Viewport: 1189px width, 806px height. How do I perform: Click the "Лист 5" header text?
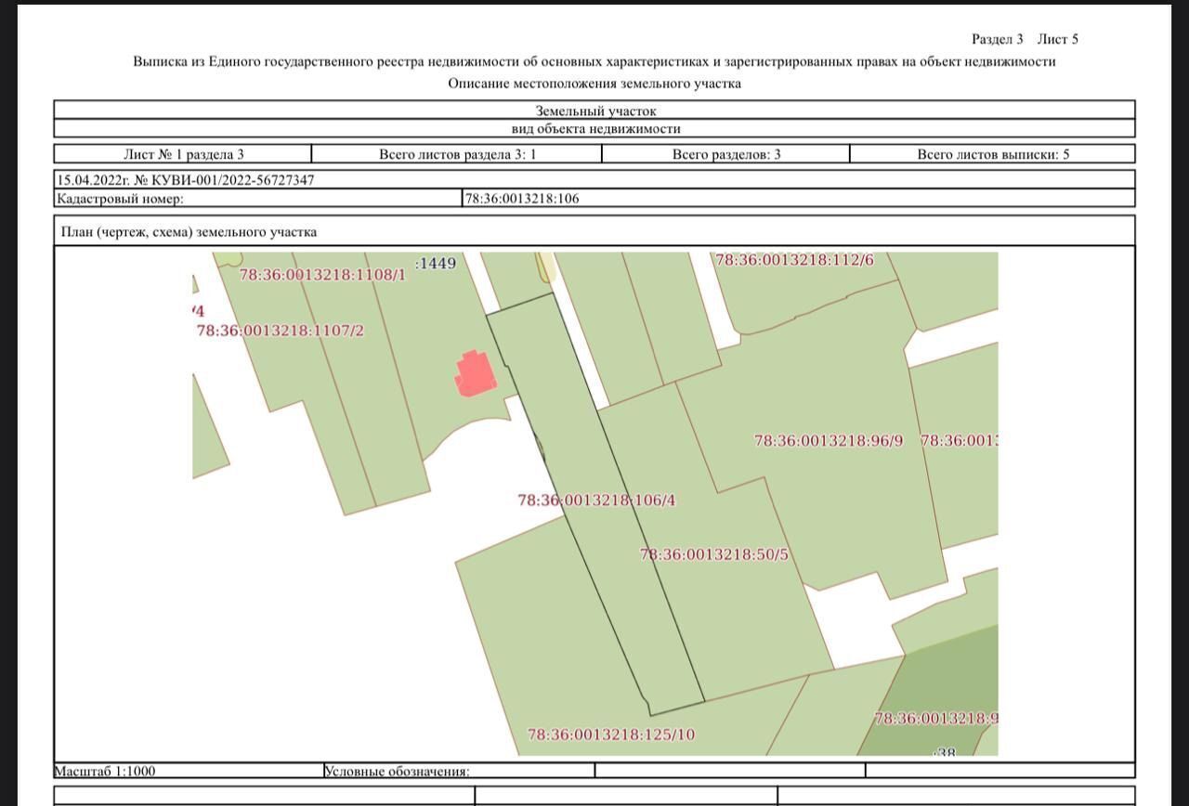pos(1057,39)
